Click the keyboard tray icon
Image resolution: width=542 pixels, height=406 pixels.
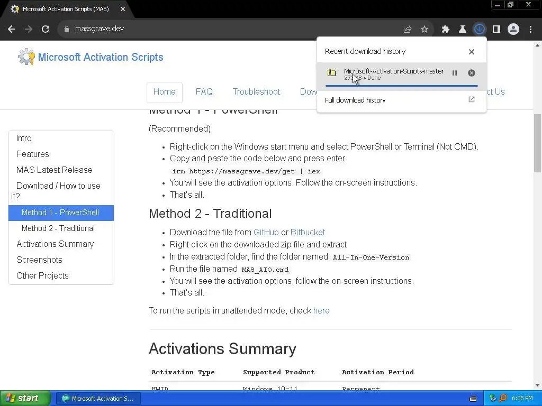(473, 399)
